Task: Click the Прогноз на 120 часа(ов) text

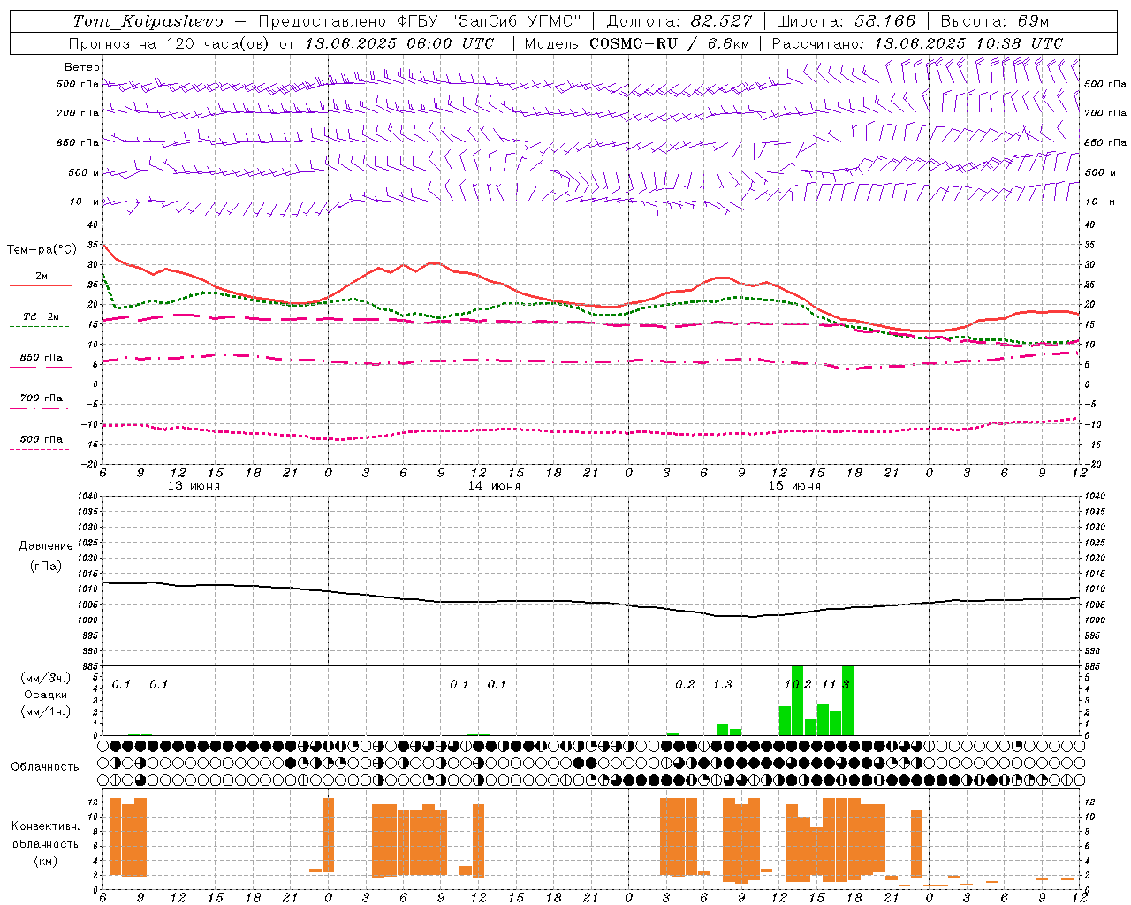Action: click(170, 43)
